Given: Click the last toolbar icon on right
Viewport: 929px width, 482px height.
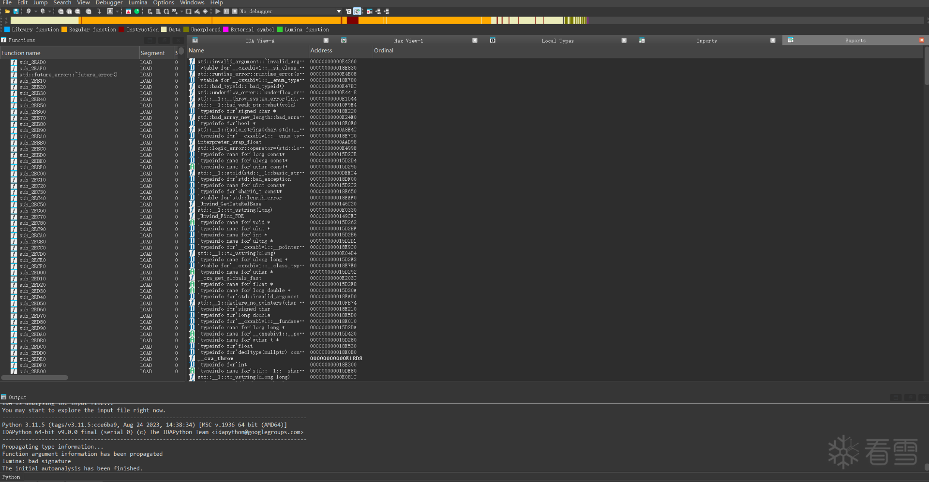Looking at the screenshot, I should [x=387, y=11].
